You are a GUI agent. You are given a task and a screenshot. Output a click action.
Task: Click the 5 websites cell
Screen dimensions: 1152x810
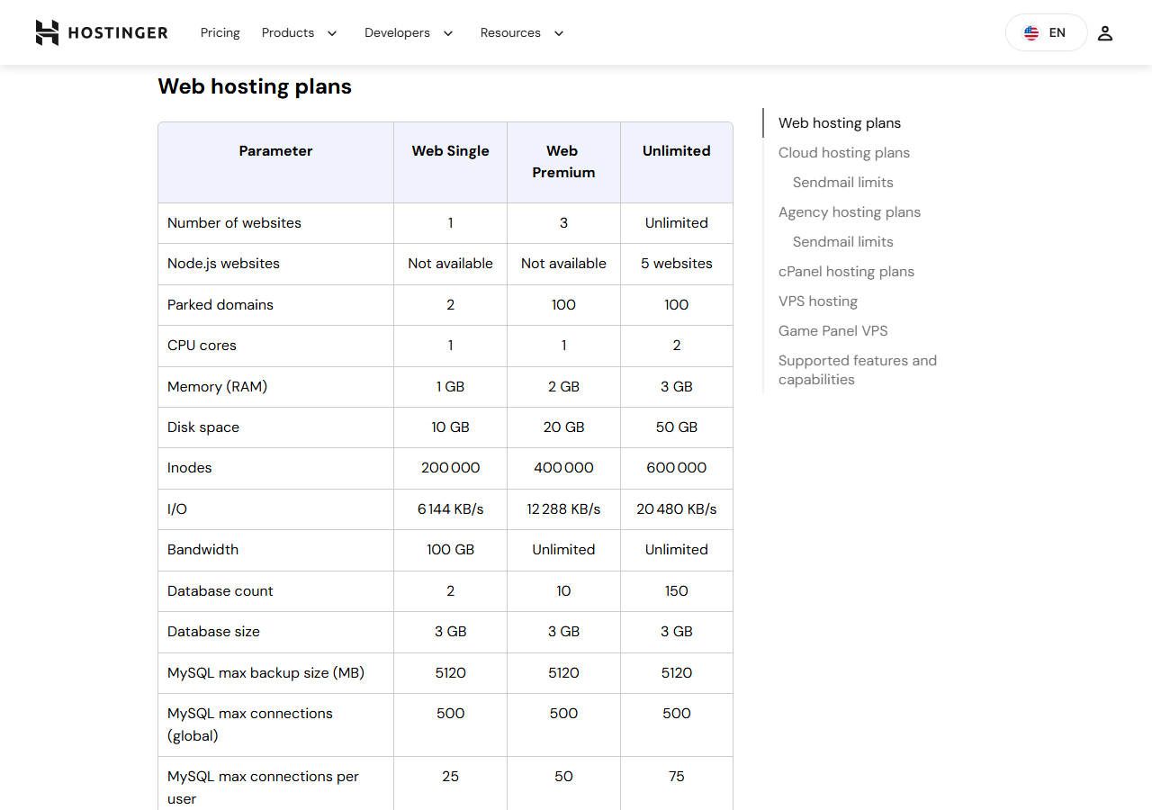pos(677,264)
